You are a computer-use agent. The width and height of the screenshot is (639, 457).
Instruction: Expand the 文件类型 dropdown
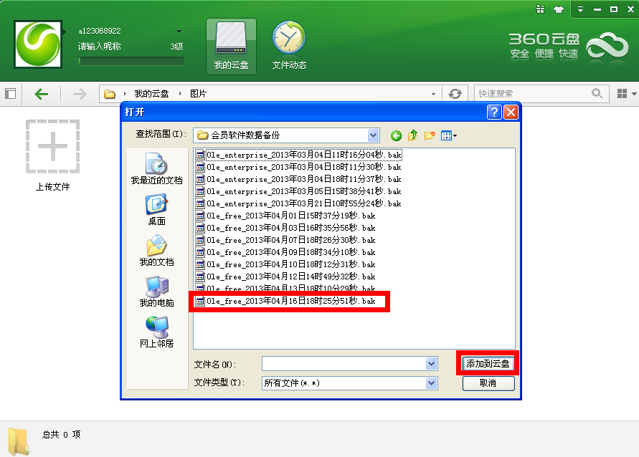click(x=431, y=383)
